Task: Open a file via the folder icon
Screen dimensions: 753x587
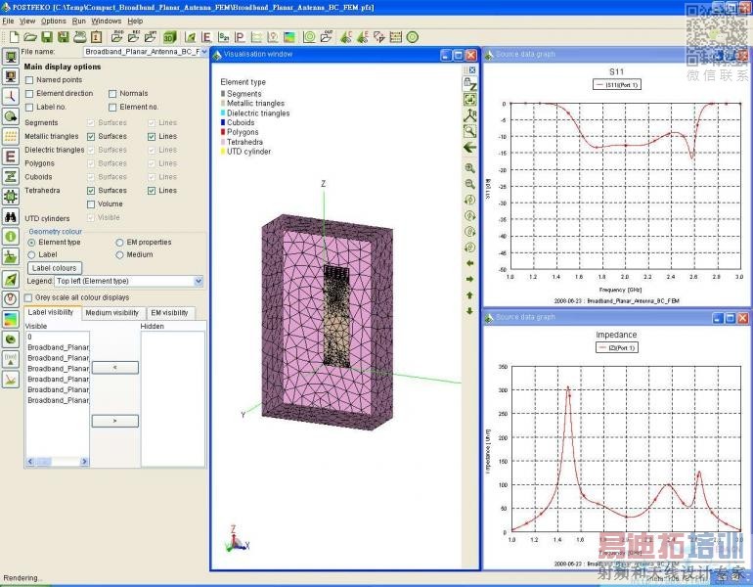Action: pyautogui.click(x=30, y=37)
